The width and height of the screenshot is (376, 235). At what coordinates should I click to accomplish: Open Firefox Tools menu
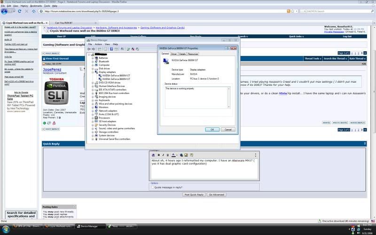pos(47,6)
